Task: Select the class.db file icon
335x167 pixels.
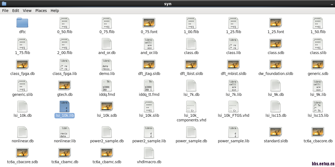Action: coord(191,44)
